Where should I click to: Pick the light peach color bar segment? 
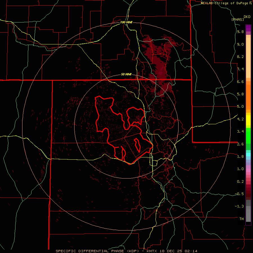[248, 58]
